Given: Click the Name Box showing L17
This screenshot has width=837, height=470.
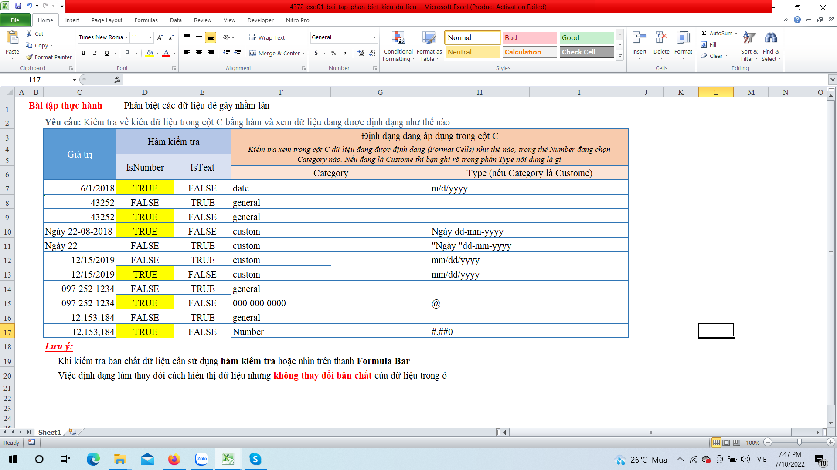Looking at the screenshot, I should click(35, 80).
